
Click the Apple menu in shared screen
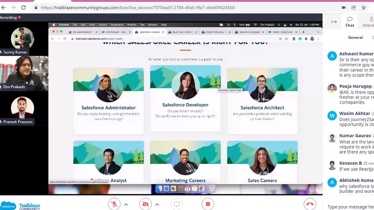click(x=54, y=25)
